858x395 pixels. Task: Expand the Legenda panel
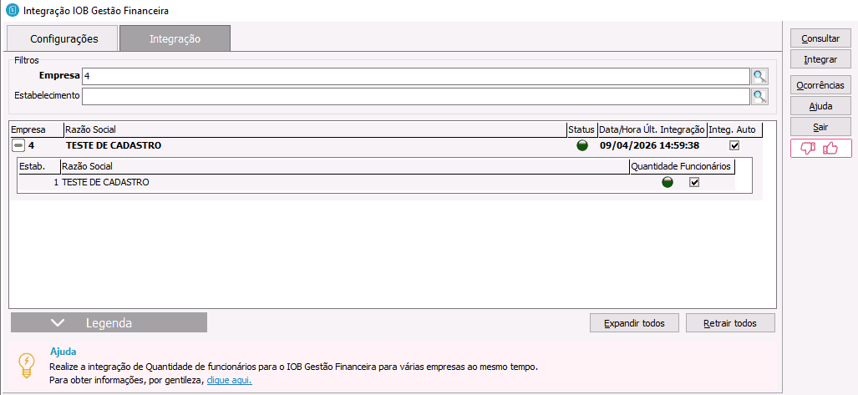click(109, 323)
